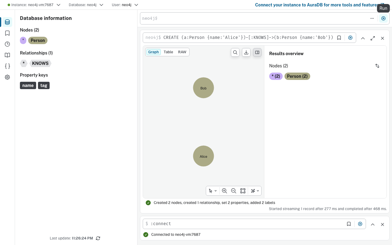The width and height of the screenshot is (392, 245).
Task: Switch to the Graph result view
Action: click(153, 52)
